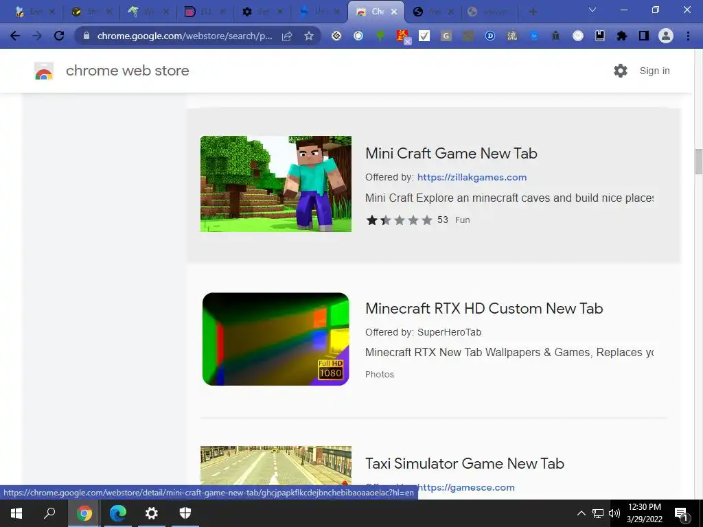Screen dimensions: 703x527
Task: Click the Minecraft RTX HD thumbnail
Action: 276,339
